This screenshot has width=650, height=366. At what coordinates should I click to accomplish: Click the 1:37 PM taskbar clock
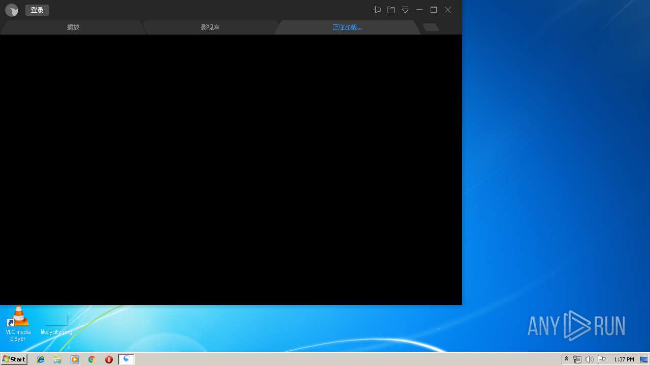(x=624, y=359)
